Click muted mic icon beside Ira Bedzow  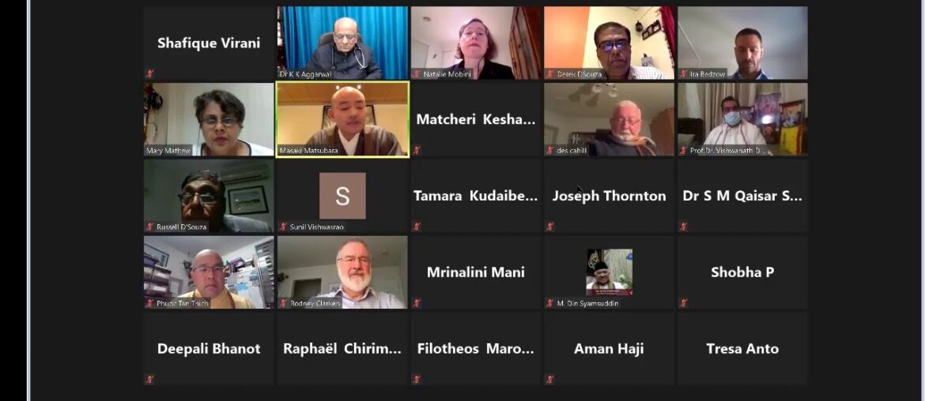tap(683, 74)
